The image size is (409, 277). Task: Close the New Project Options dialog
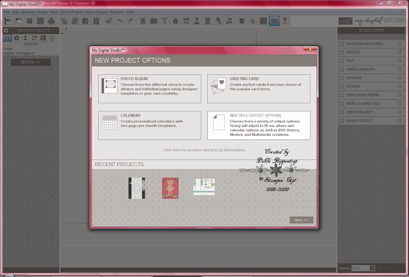[310, 49]
